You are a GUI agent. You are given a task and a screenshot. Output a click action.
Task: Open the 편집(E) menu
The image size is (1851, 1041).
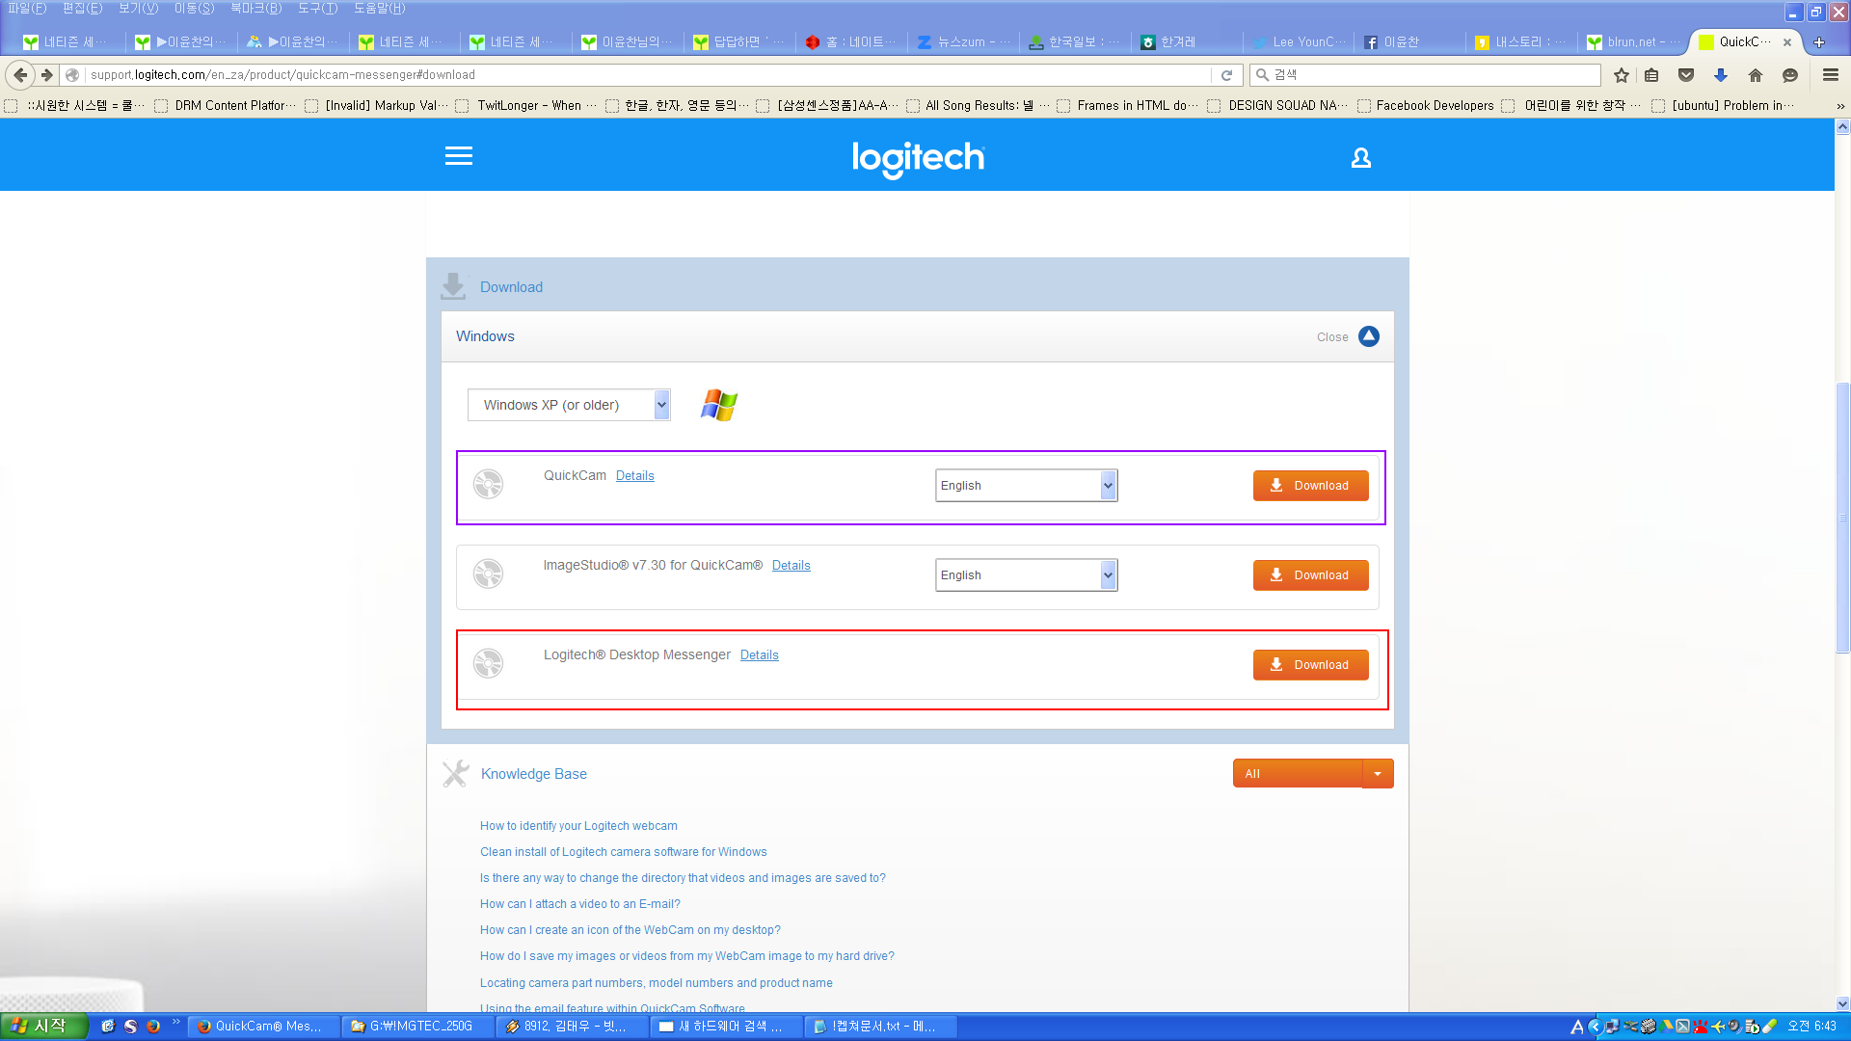click(x=82, y=9)
